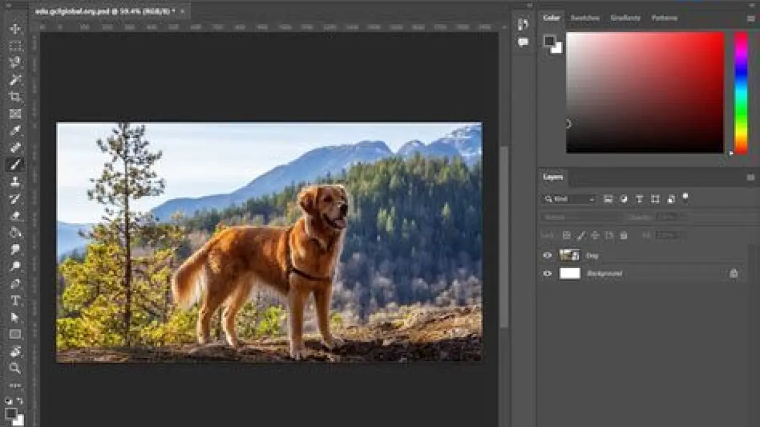Select the Move tool

pyautogui.click(x=15, y=29)
